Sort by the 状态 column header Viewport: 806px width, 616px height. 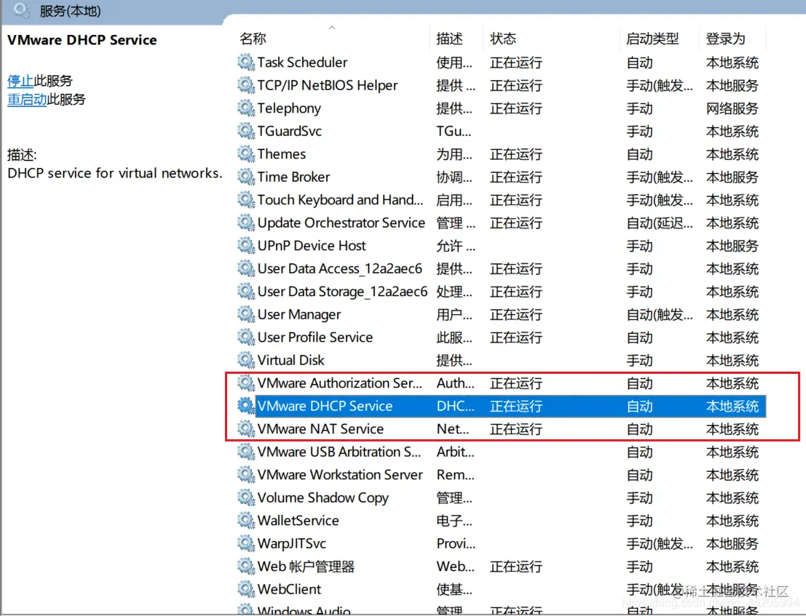click(x=502, y=39)
